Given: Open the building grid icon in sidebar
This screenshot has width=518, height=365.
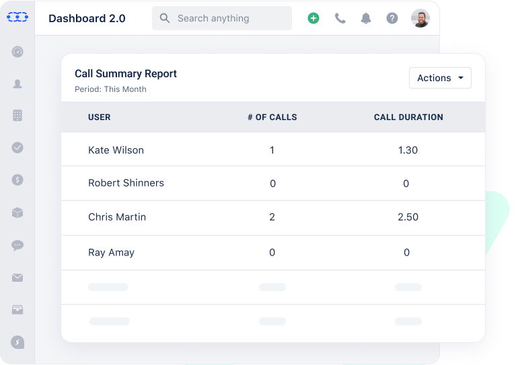Looking at the screenshot, I should (17, 115).
